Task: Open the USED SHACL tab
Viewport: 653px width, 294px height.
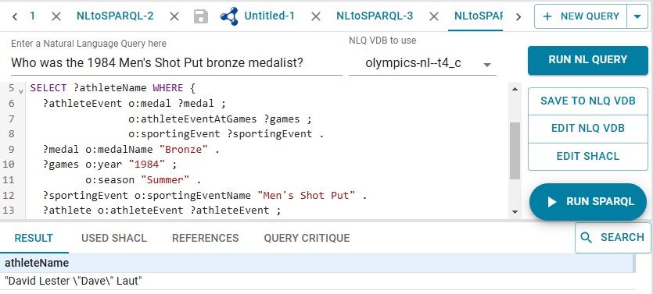Action: coord(114,238)
